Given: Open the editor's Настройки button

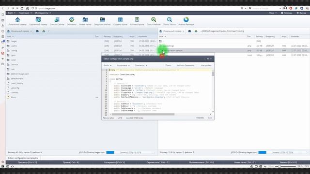Looking at the screenshot, I should (206, 65).
